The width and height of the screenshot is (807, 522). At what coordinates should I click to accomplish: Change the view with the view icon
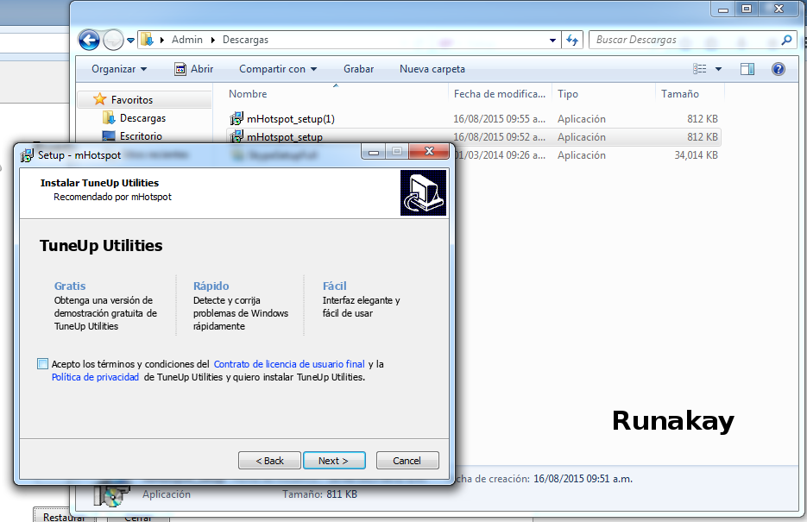click(x=699, y=69)
